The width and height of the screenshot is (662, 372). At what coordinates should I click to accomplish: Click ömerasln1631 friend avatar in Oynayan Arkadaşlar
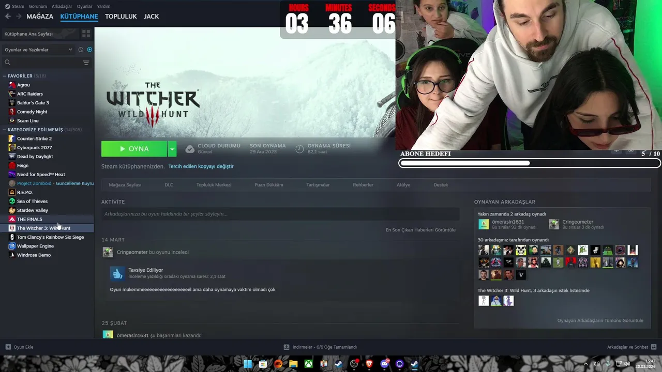point(484,224)
